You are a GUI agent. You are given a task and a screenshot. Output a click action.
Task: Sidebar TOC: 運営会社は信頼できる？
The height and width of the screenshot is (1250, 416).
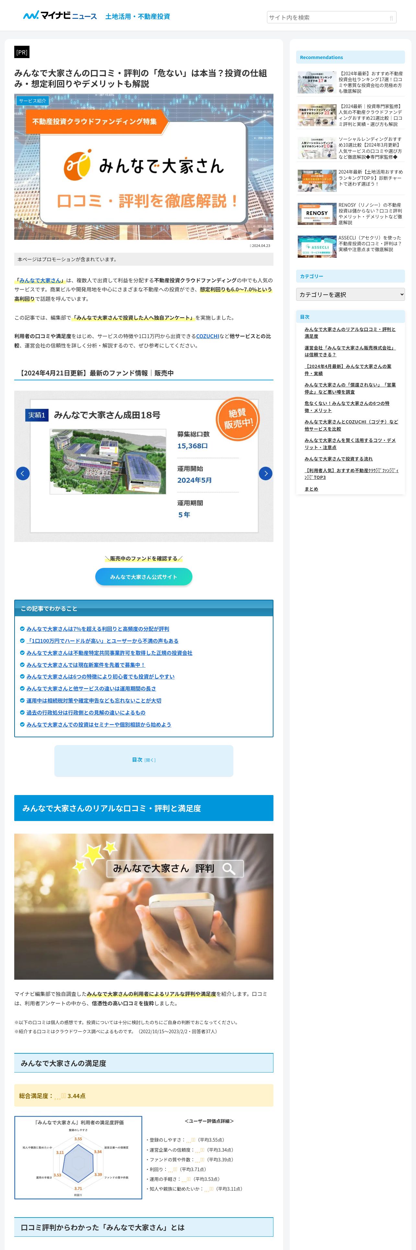[x=350, y=351]
